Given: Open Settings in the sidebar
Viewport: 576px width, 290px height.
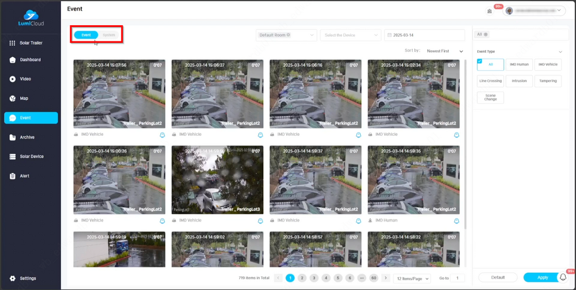Looking at the screenshot, I should (27, 278).
